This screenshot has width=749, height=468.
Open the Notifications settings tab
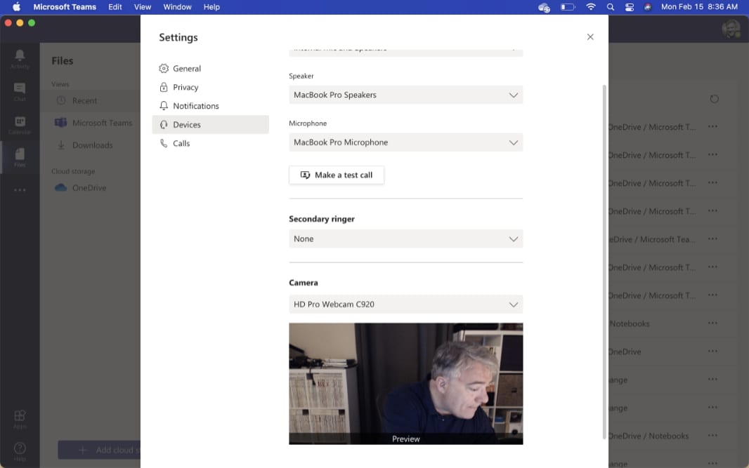[x=195, y=106]
